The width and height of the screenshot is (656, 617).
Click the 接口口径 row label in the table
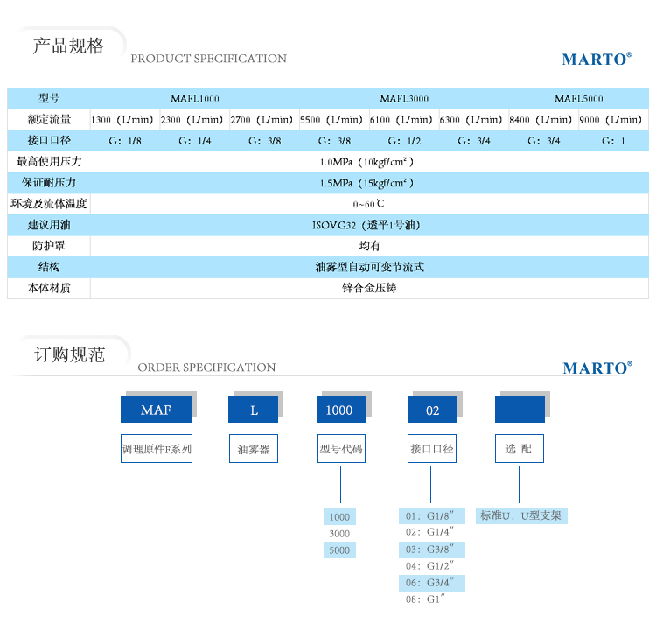point(49,140)
